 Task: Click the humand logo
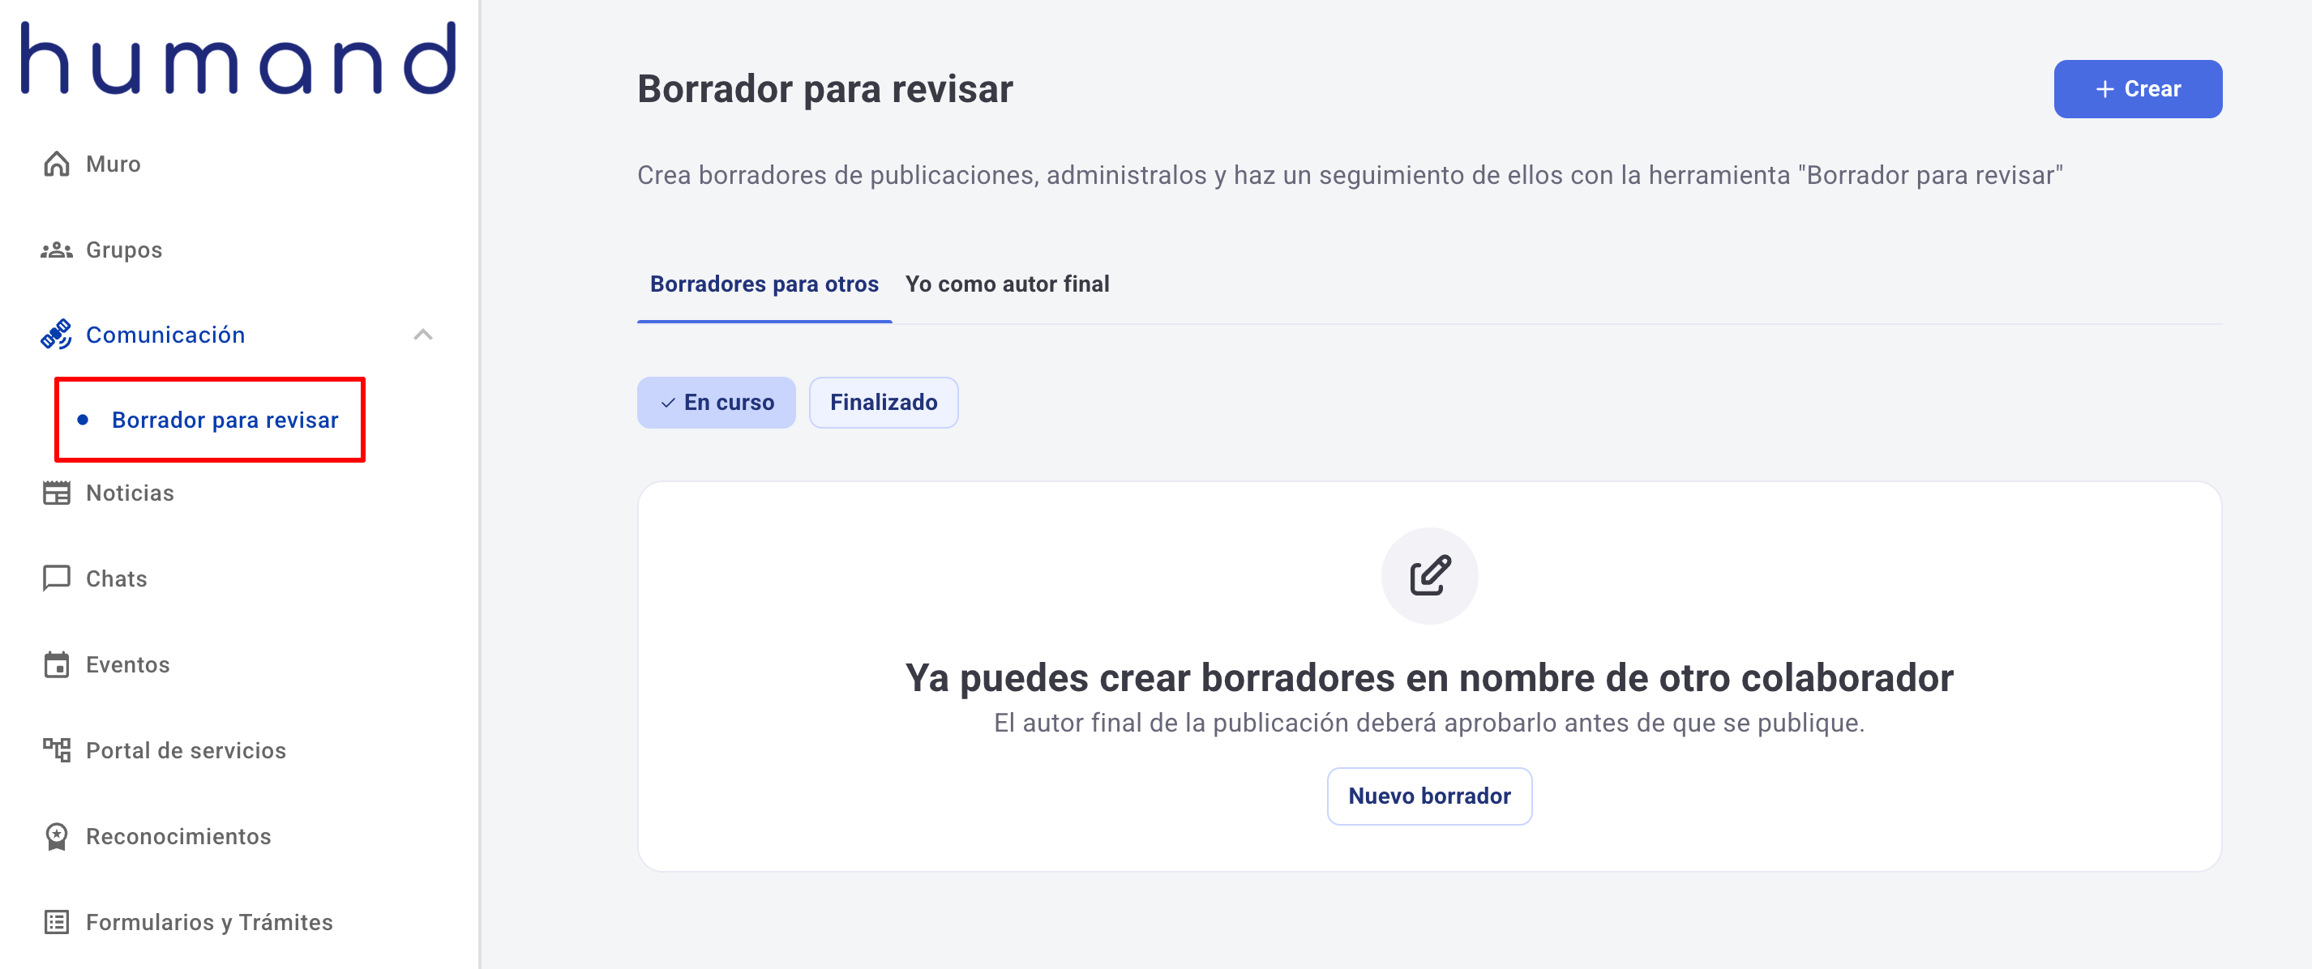[238, 59]
